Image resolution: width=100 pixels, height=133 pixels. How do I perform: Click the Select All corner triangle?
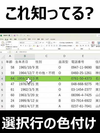[x=3, y=57]
